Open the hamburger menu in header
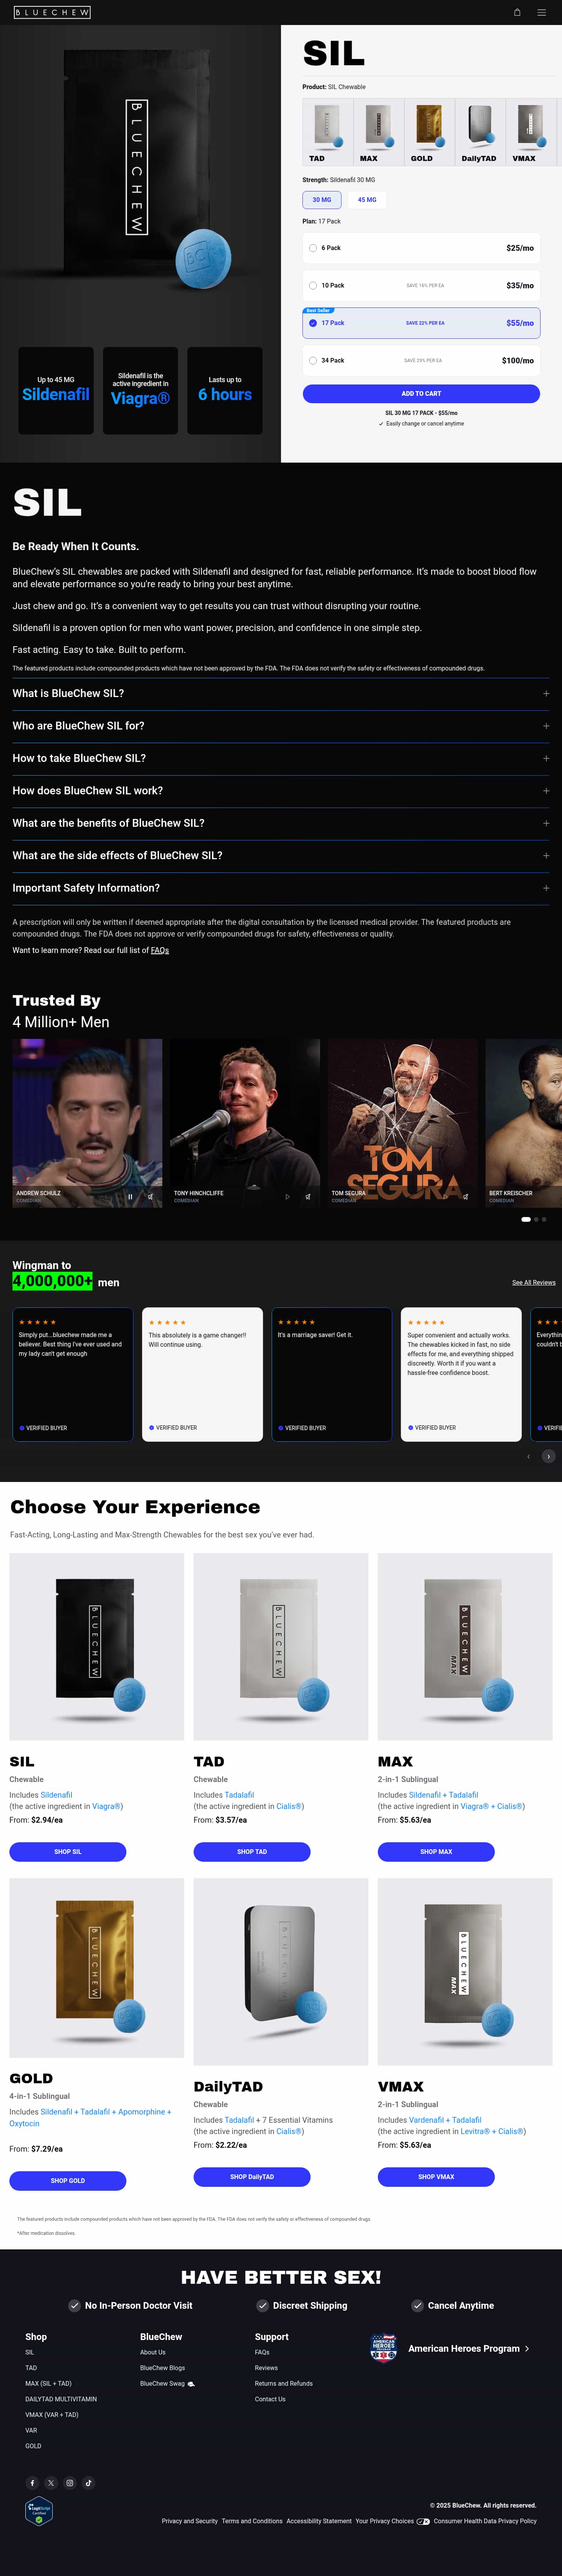This screenshot has width=562, height=2576. point(542,12)
